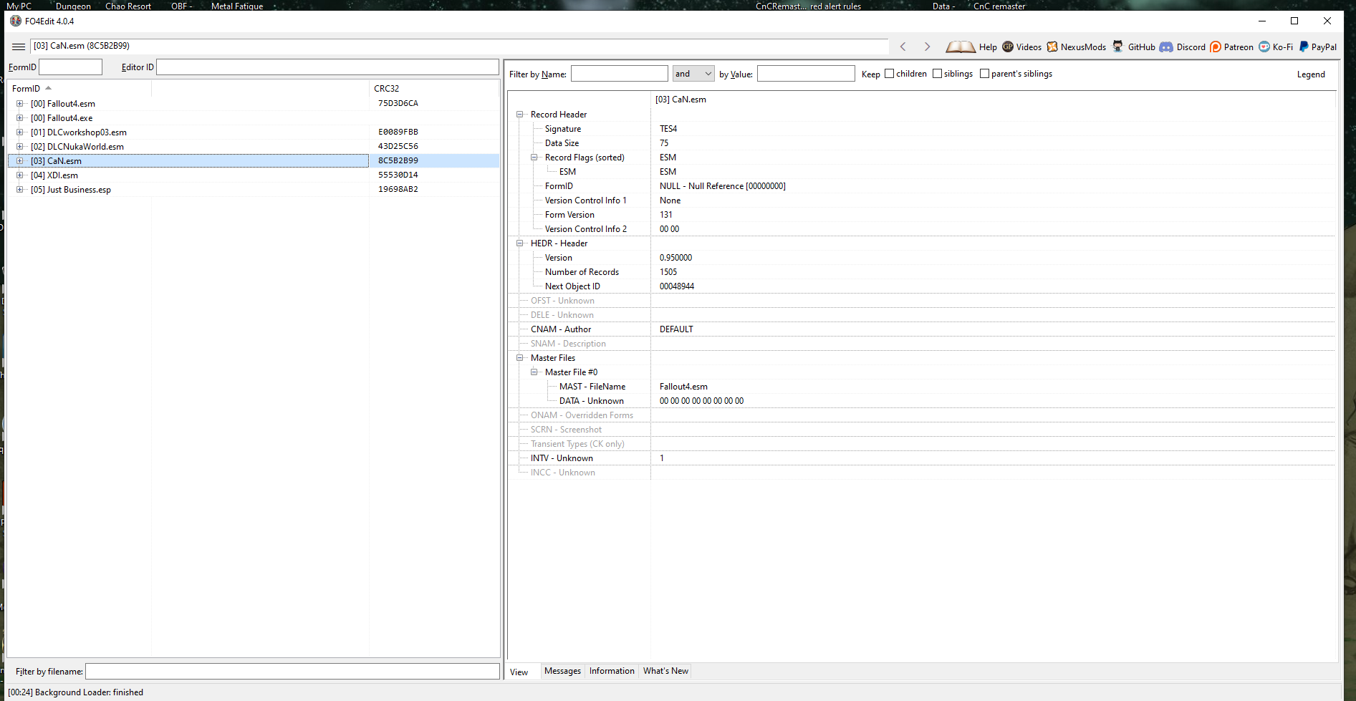Expand the [04] XDI.esm node

pos(20,175)
